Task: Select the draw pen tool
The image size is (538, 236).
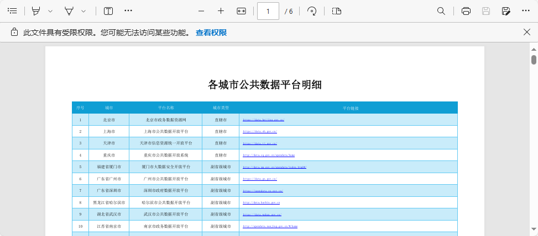Action: [69, 11]
